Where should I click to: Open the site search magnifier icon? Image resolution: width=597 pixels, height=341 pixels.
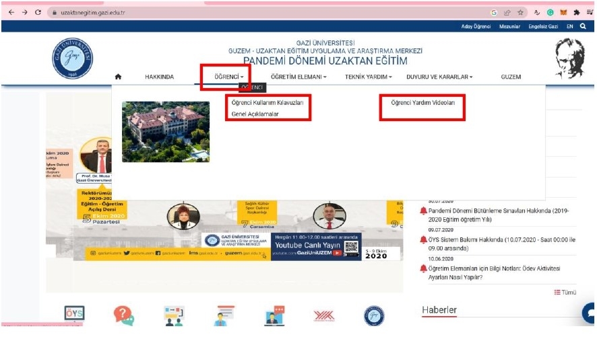click(583, 26)
